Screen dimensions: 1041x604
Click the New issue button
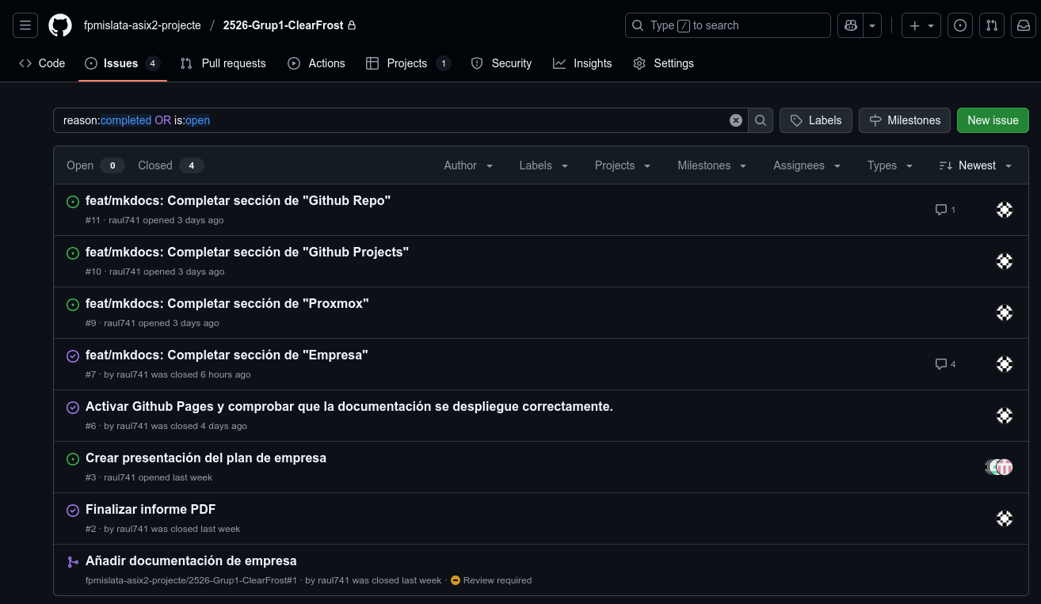[x=993, y=120]
